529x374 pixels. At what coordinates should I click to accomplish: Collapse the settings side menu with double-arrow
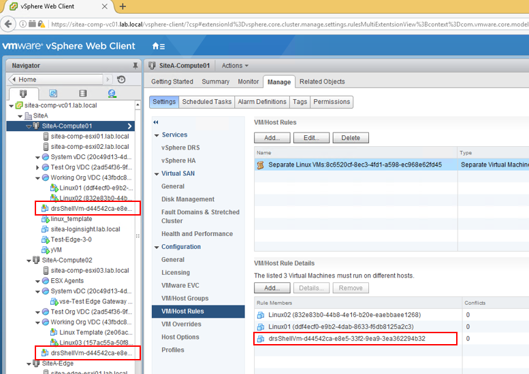(x=155, y=122)
